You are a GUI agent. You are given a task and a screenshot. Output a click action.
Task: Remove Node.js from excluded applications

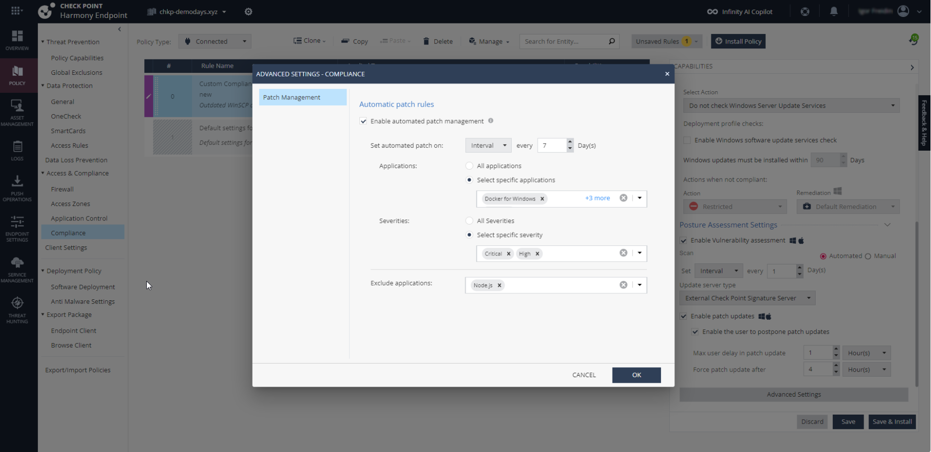[499, 285]
